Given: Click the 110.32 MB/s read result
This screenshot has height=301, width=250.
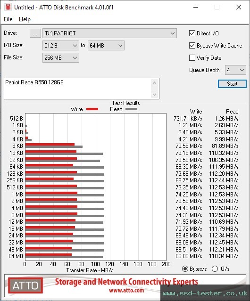Looking at the screenshot, I should coord(224,153).
